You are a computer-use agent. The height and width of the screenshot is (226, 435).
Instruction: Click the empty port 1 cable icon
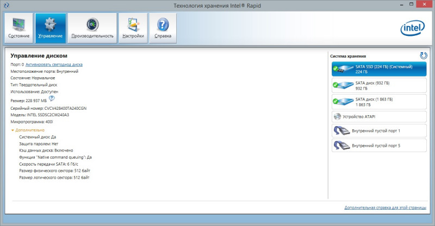(342, 130)
